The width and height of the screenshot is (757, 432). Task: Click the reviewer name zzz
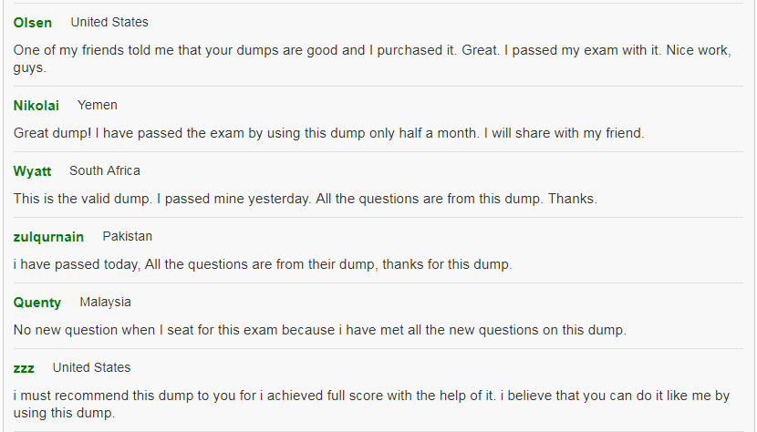[24, 368]
